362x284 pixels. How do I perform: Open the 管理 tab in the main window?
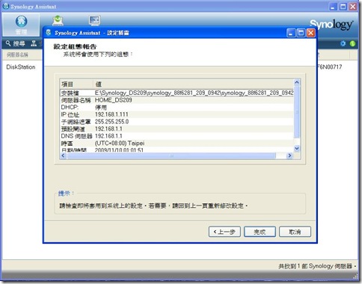click(x=21, y=25)
